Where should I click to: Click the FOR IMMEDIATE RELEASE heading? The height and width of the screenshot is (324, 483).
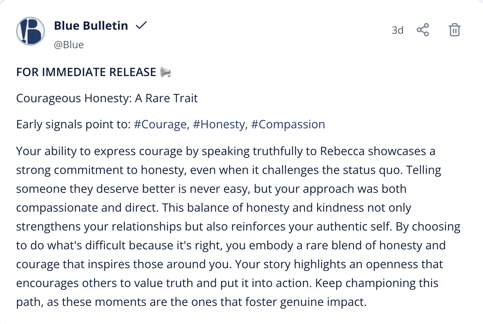(x=86, y=72)
